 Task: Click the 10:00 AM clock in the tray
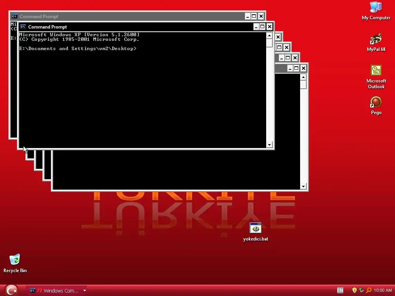(x=383, y=290)
